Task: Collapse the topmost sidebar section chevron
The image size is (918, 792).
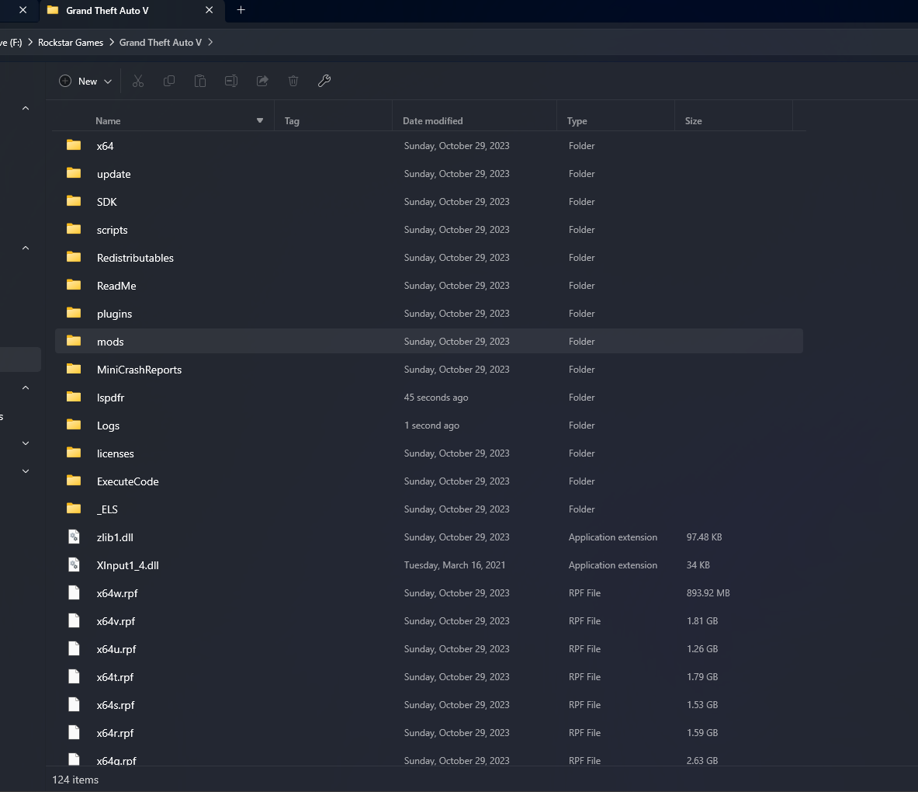Action: point(26,108)
